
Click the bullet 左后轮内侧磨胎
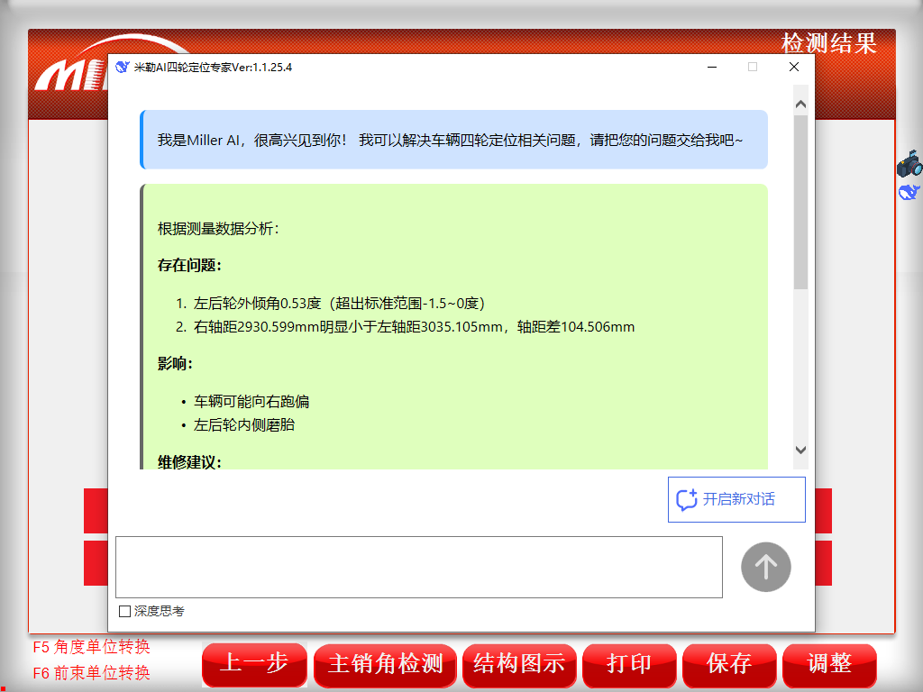tap(244, 425)
